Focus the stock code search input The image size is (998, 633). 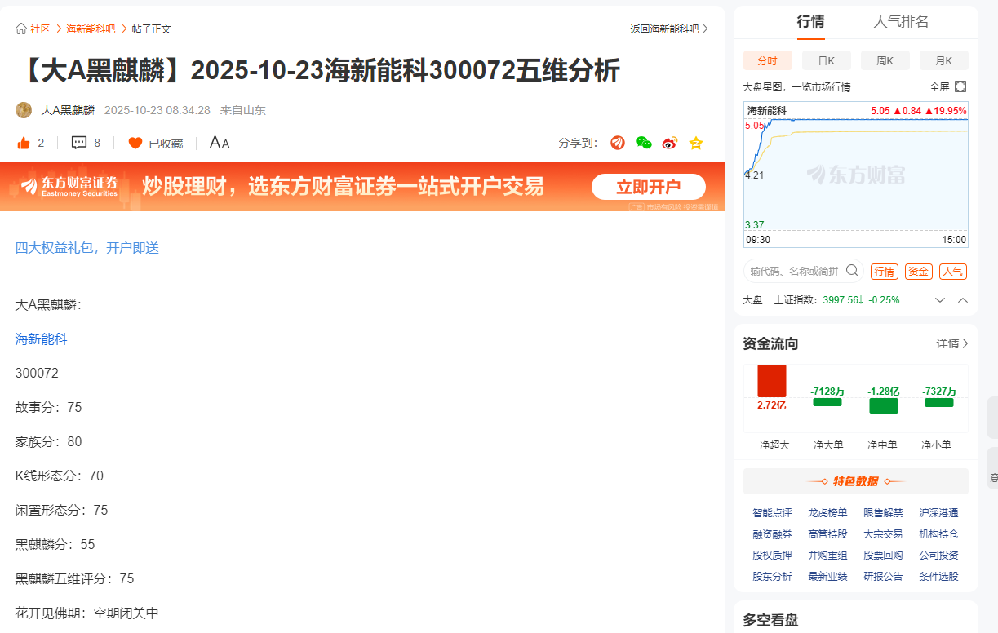pyautogui.click(x=794, y=271)
